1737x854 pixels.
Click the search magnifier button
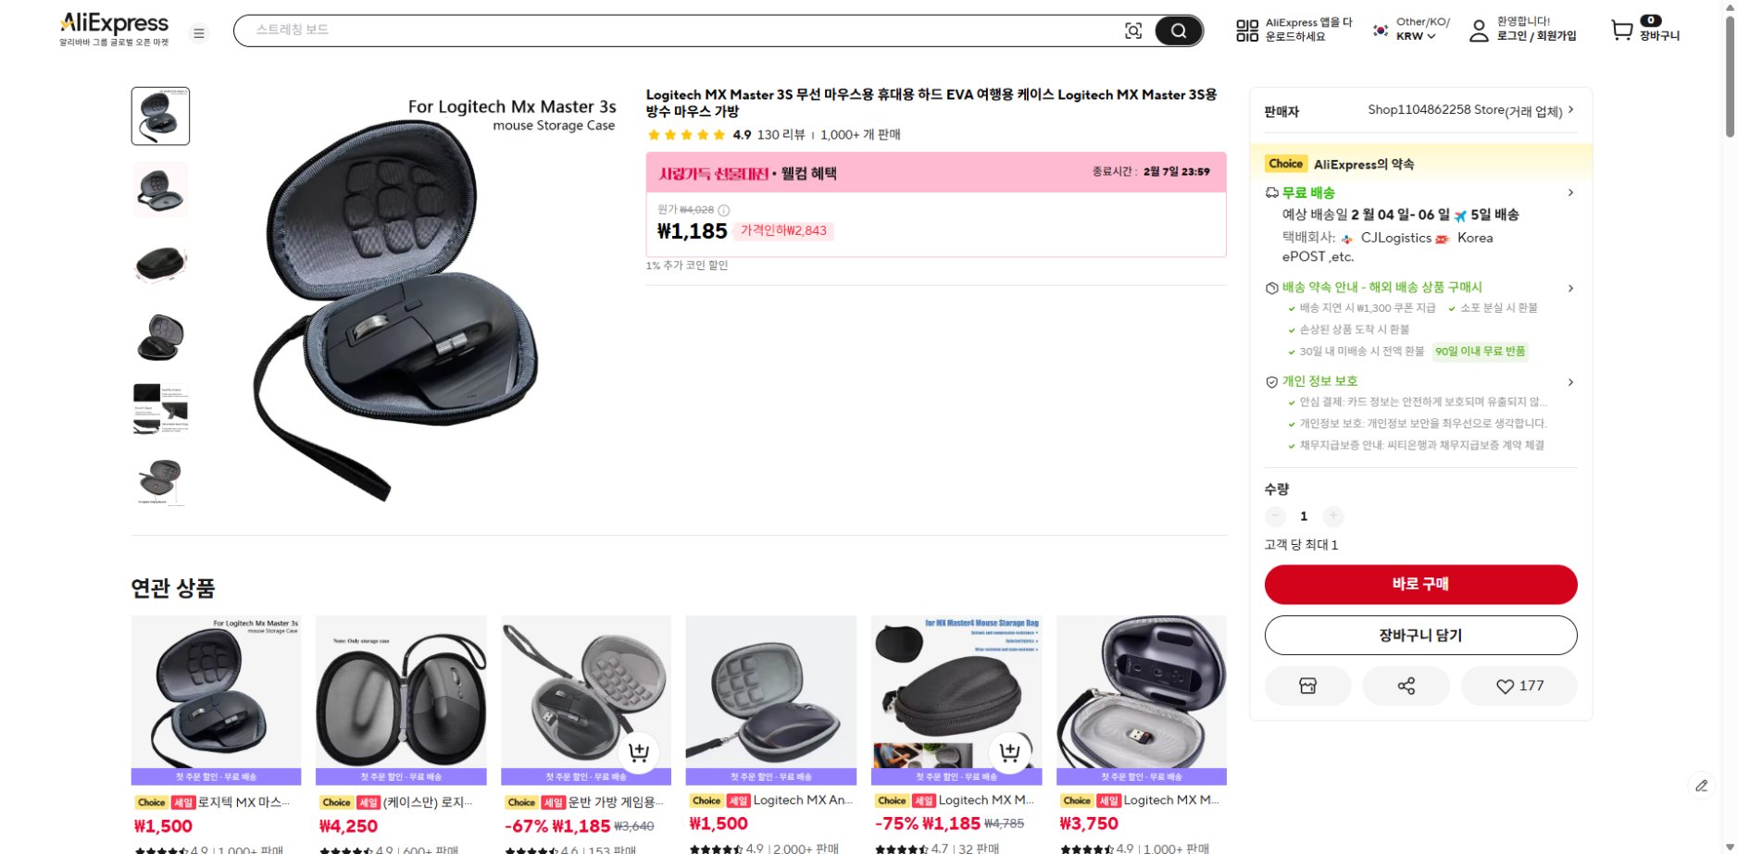pyautogui.click(x=1178, y=31)
